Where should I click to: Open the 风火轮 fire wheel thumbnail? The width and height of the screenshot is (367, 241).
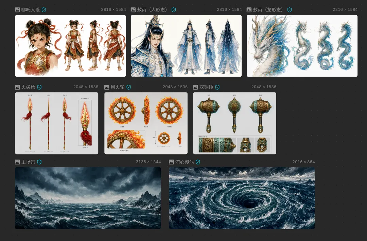click(146, 123)
